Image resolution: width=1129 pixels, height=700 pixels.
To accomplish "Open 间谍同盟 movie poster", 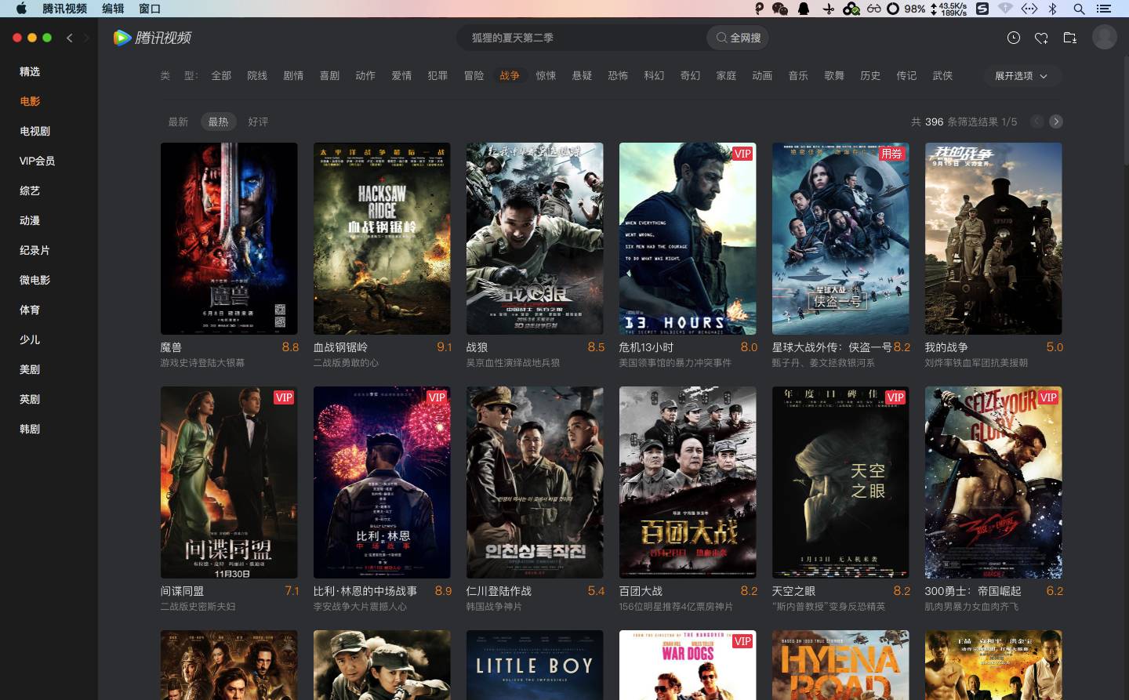I will tap(229, 482).
